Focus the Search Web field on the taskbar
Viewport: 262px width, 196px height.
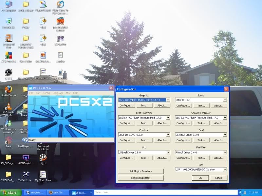[x=166, y=192]
